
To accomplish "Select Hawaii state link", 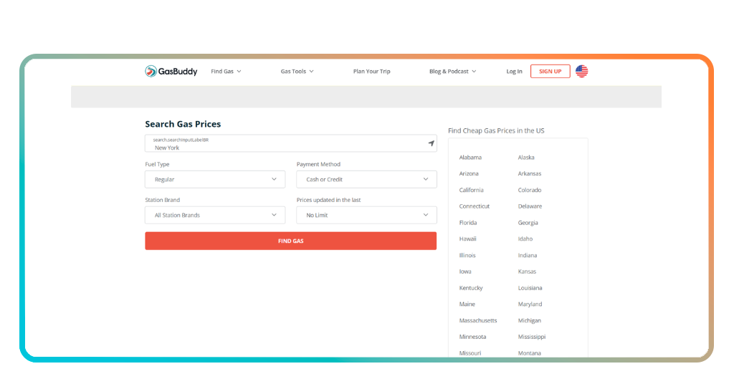I will click(467, 239).
